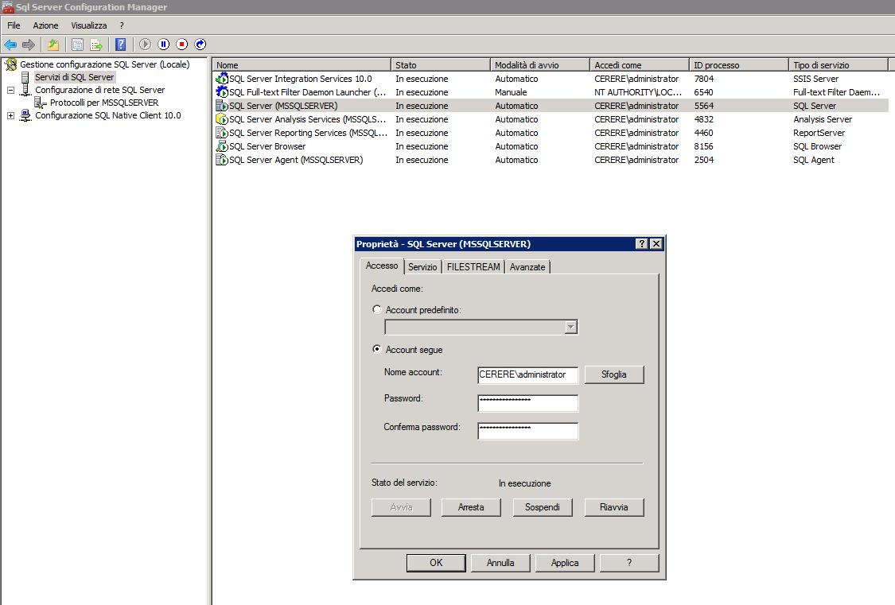Click the root Gestione configurazione tree icon
Screen dimensions: 895x605
coord(11,64)
